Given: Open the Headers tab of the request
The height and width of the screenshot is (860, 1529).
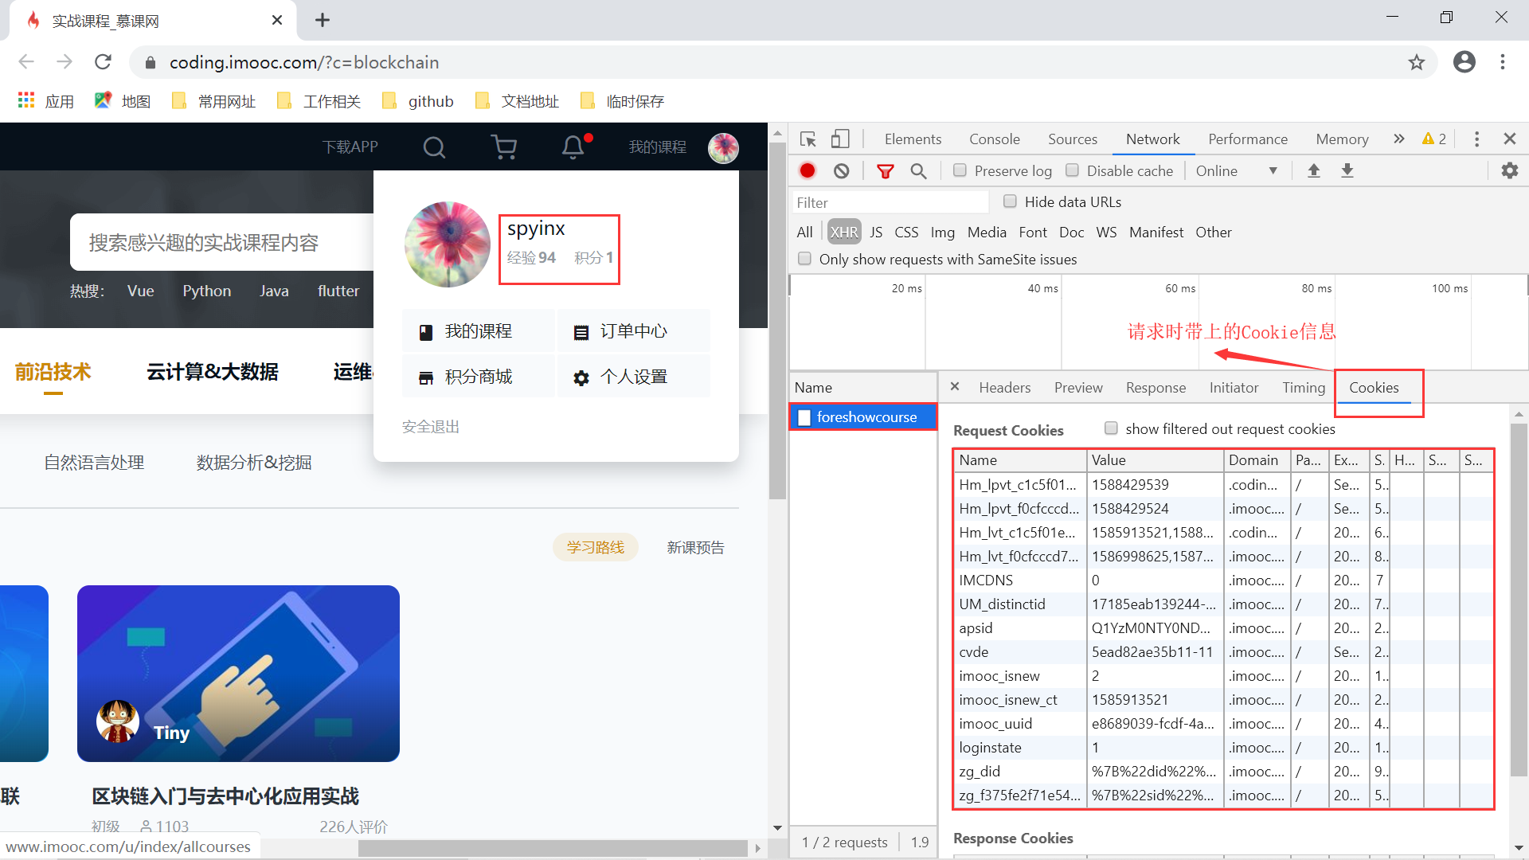Looking at the screenshot, I should click(1004, 387).
